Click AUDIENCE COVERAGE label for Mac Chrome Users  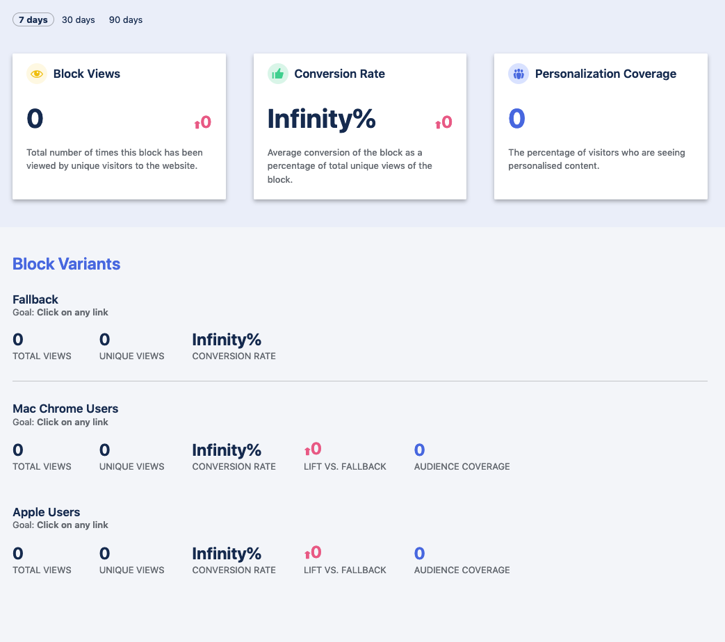[x=462, y=466]
